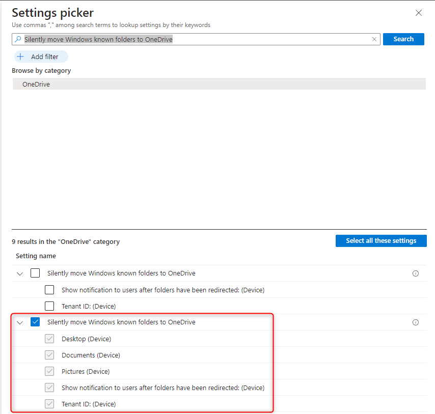Check the Tenant ID: (Device) checkbox

(x=49, y=306)
